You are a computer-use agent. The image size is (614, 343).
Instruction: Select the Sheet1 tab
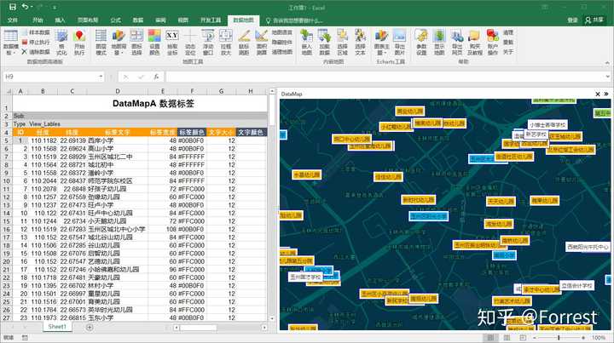pos(57,327)
